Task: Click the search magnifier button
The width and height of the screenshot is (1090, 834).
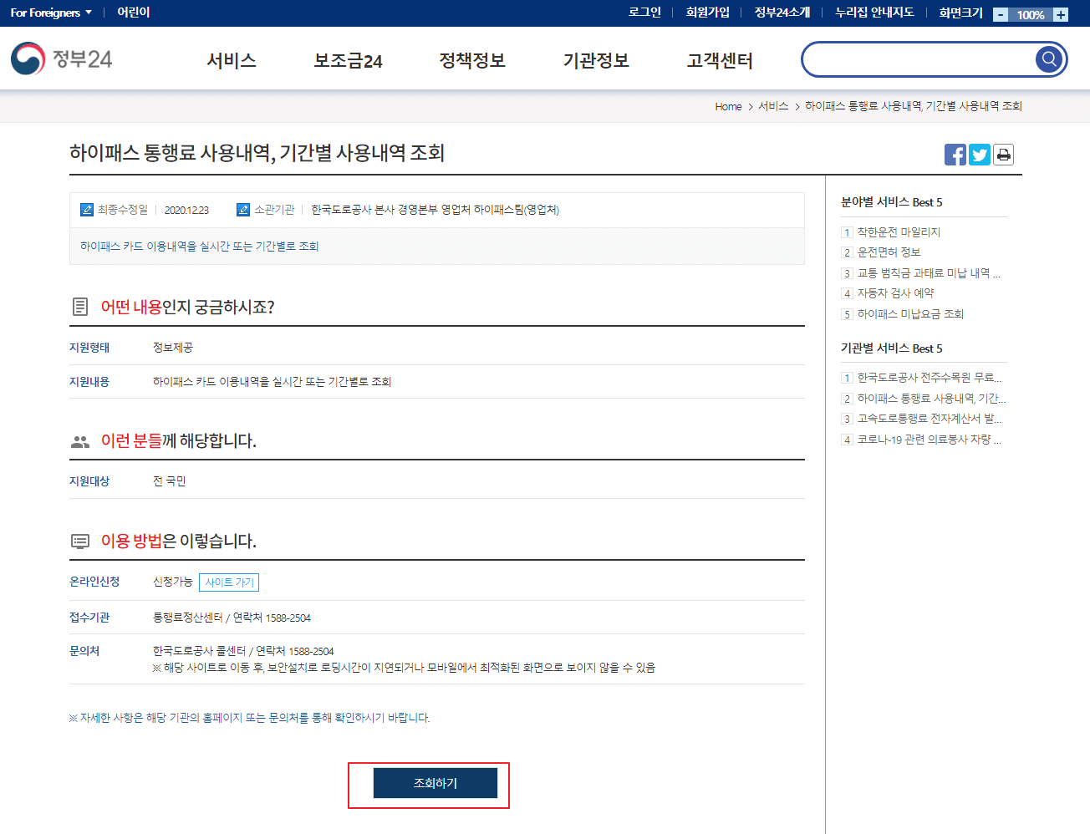Action: tap(1048, 59)
